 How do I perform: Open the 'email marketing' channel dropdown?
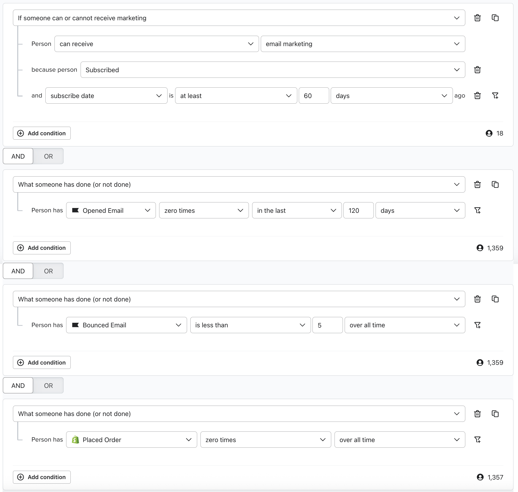[362, 44]
